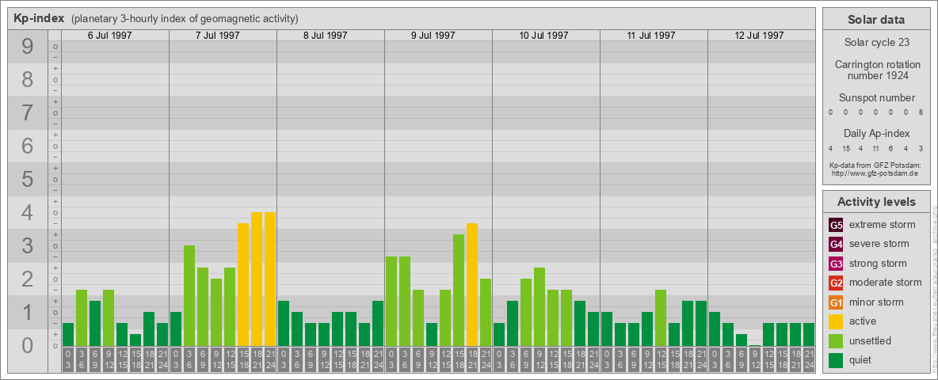Click the light green unsettled swatch
The width and height of the screenshot is (938, 380).
836,340
